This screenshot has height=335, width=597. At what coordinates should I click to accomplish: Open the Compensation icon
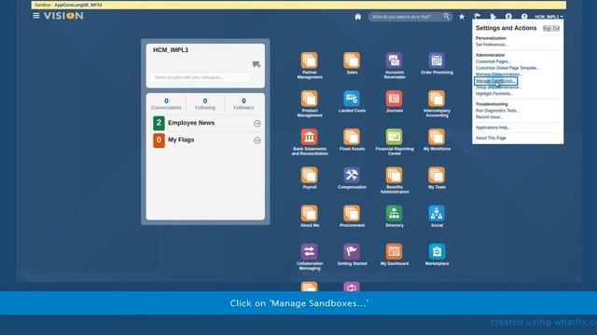352,176
